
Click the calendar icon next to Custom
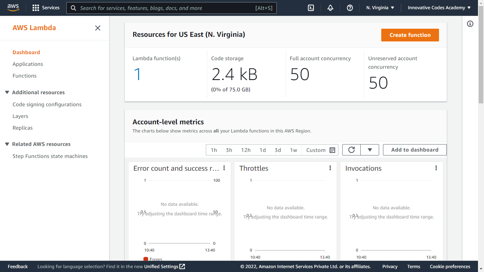point(332,150)
